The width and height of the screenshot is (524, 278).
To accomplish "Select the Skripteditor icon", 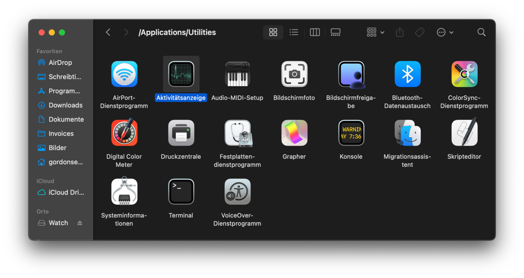I will (464, 133).
